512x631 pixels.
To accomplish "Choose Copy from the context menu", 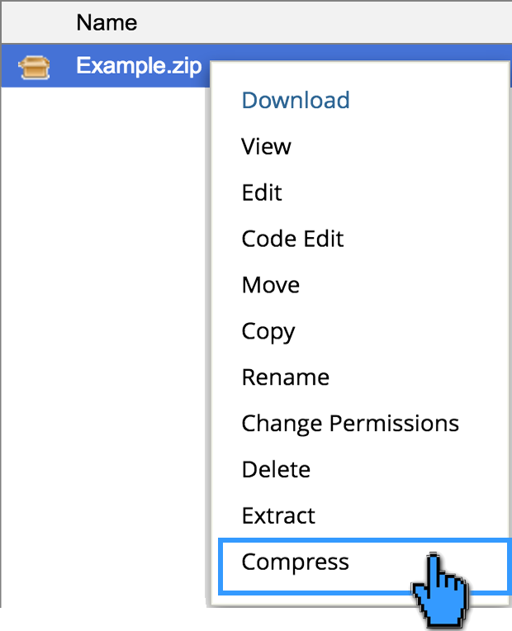I will point(268,332).
